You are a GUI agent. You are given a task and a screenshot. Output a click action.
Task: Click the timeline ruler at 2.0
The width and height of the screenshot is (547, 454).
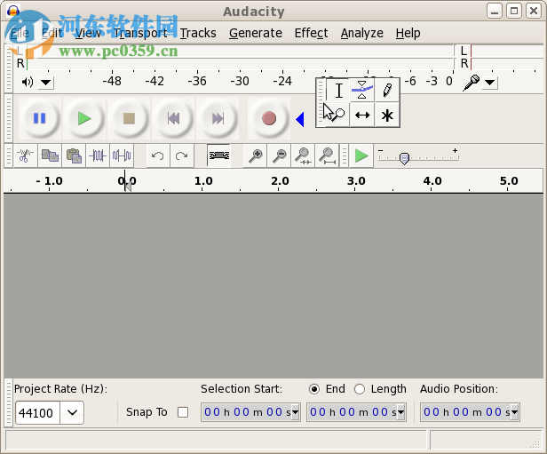(x=280, y=181)
